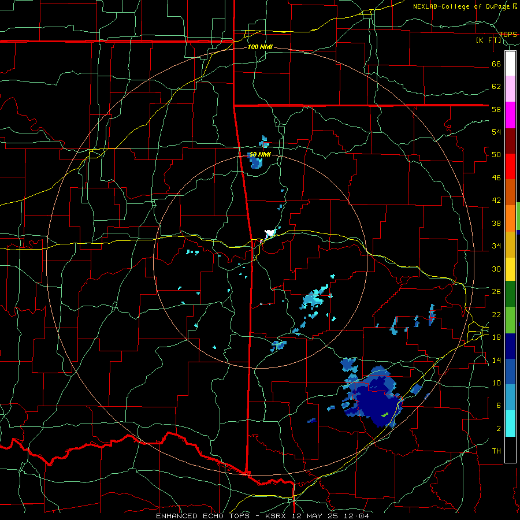Click the 50 NMI range ring label

pyautogui.click(x=260, y=154)
